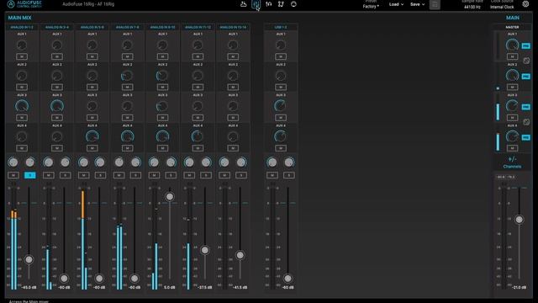This screenshot has height=303, width=538.
Task: Click the Analog In 13-14 fader handle
Action: [240, 255]
